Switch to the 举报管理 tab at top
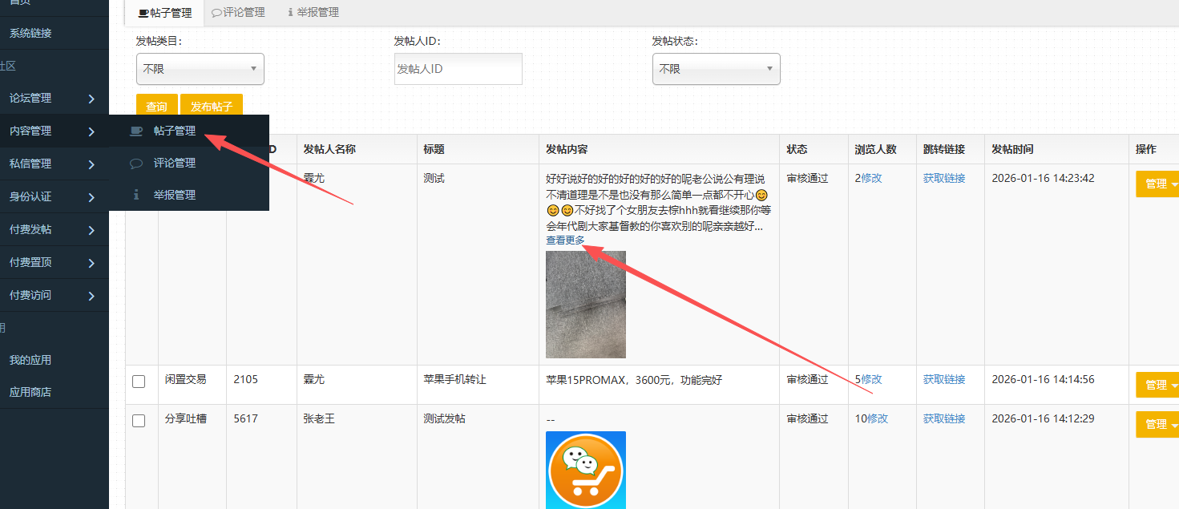This screenshot has width=1179, height=509. (x=313, y=12)
